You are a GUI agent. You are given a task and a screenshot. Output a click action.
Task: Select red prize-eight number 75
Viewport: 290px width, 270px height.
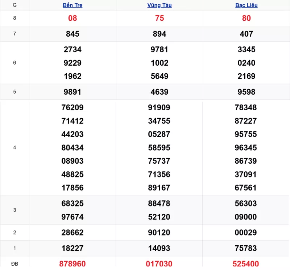[159, 18]
